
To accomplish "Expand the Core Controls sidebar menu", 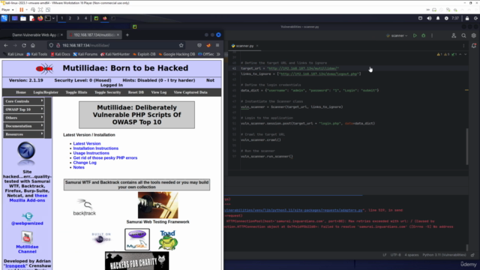I will 24,101.
